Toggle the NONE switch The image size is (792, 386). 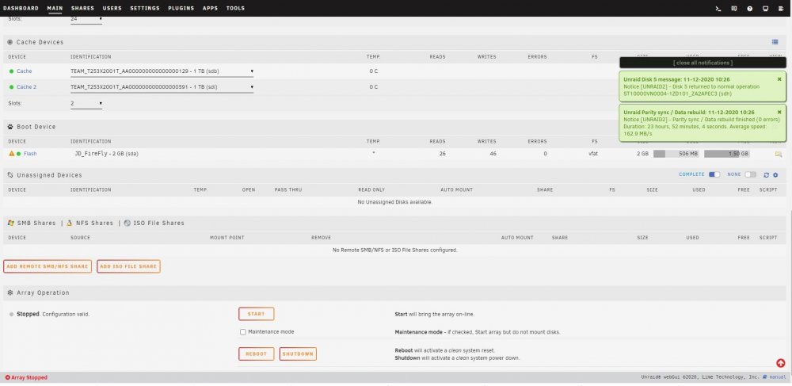point(751,175)
